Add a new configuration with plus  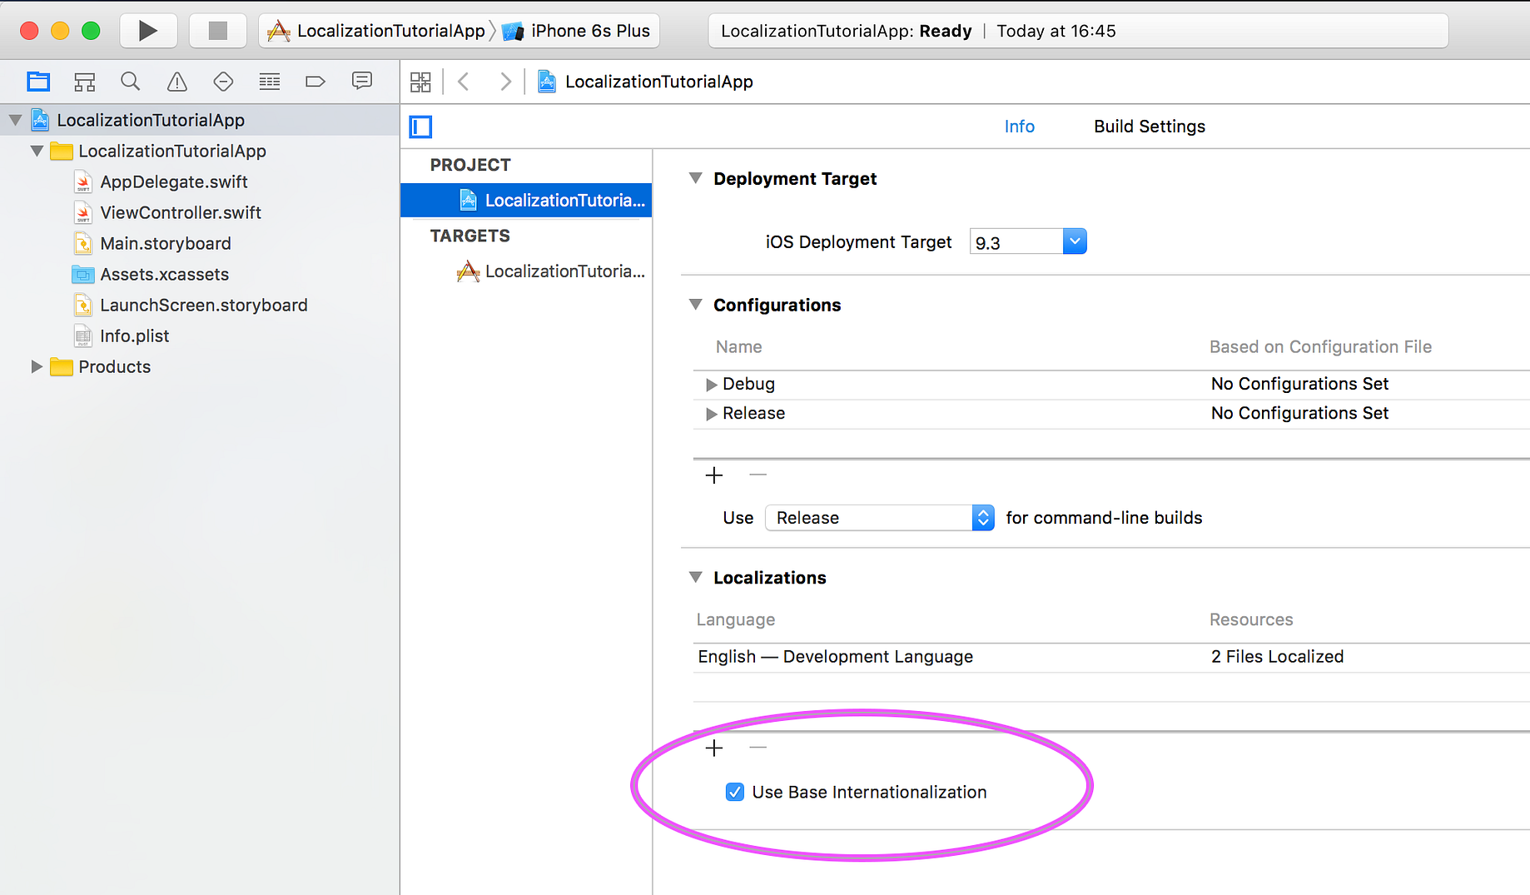click(x=714, y=475)
